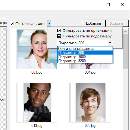The height and width of the screenshot is (130, 130).
Task: Click the 004.jpg file name
Action: (x=90, y=72)
